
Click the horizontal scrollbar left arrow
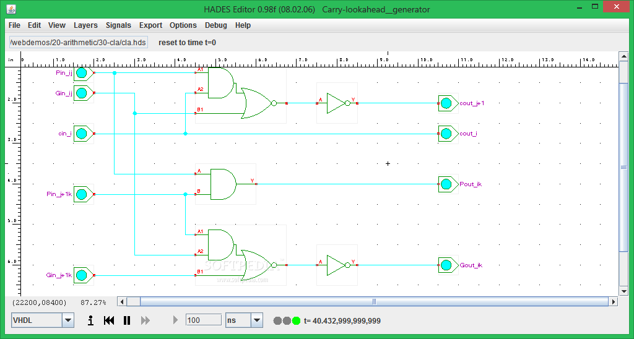click(x=122, y=301)
